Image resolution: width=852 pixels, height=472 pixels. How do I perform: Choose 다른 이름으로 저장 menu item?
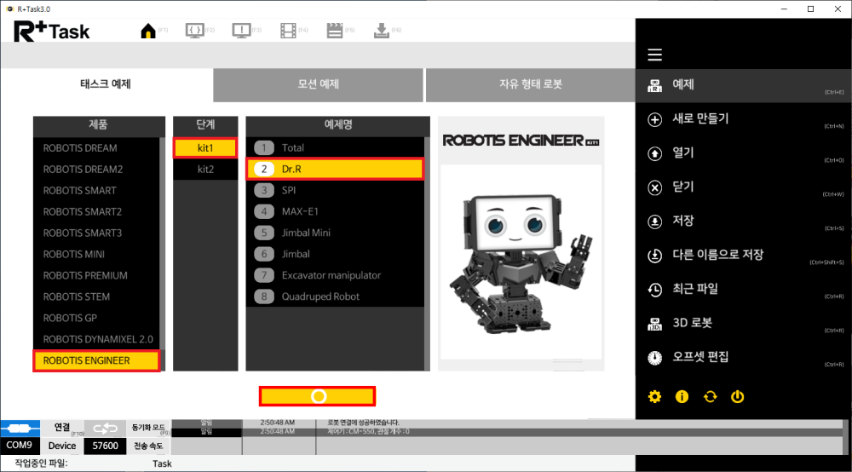(x=717, y=255)
